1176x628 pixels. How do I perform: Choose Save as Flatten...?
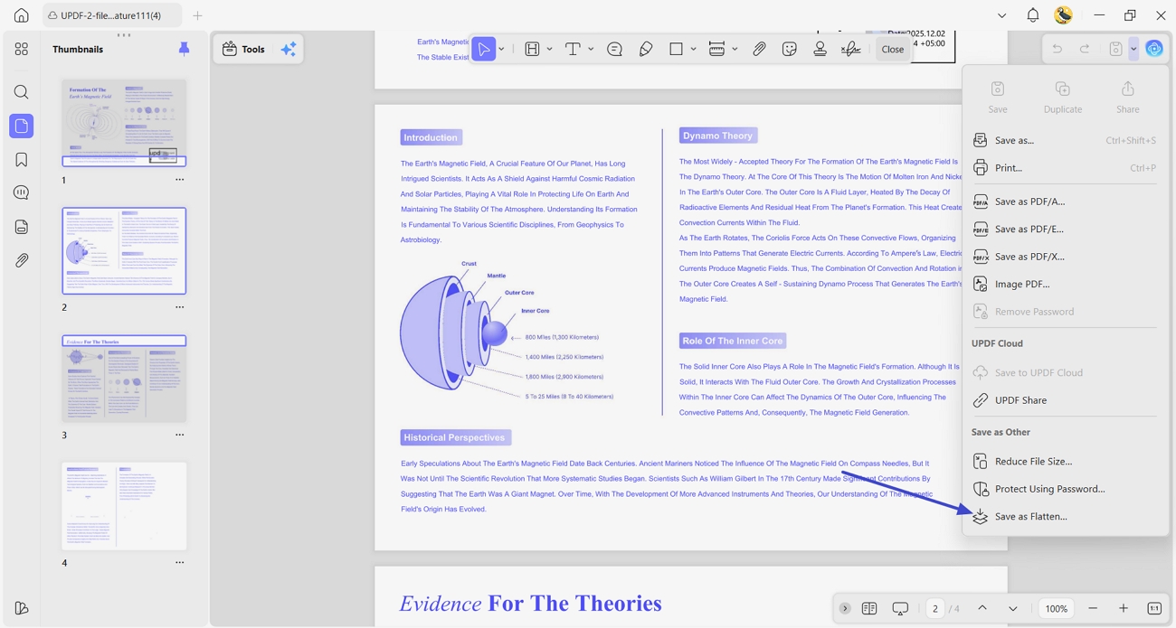click(x=1066, y=516)
